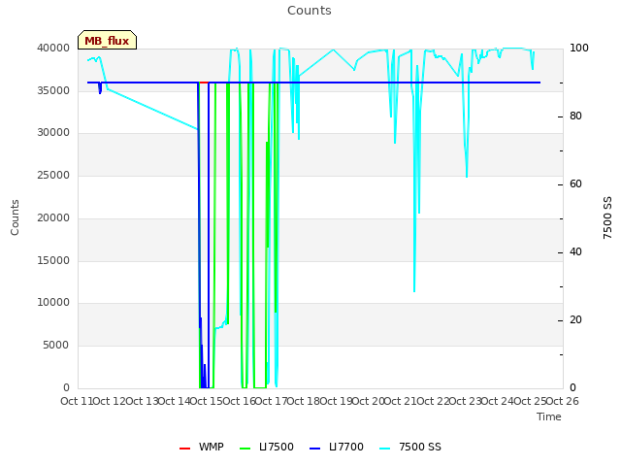
Task: Click the 40 tick on right axis
Action: (575, 252)
